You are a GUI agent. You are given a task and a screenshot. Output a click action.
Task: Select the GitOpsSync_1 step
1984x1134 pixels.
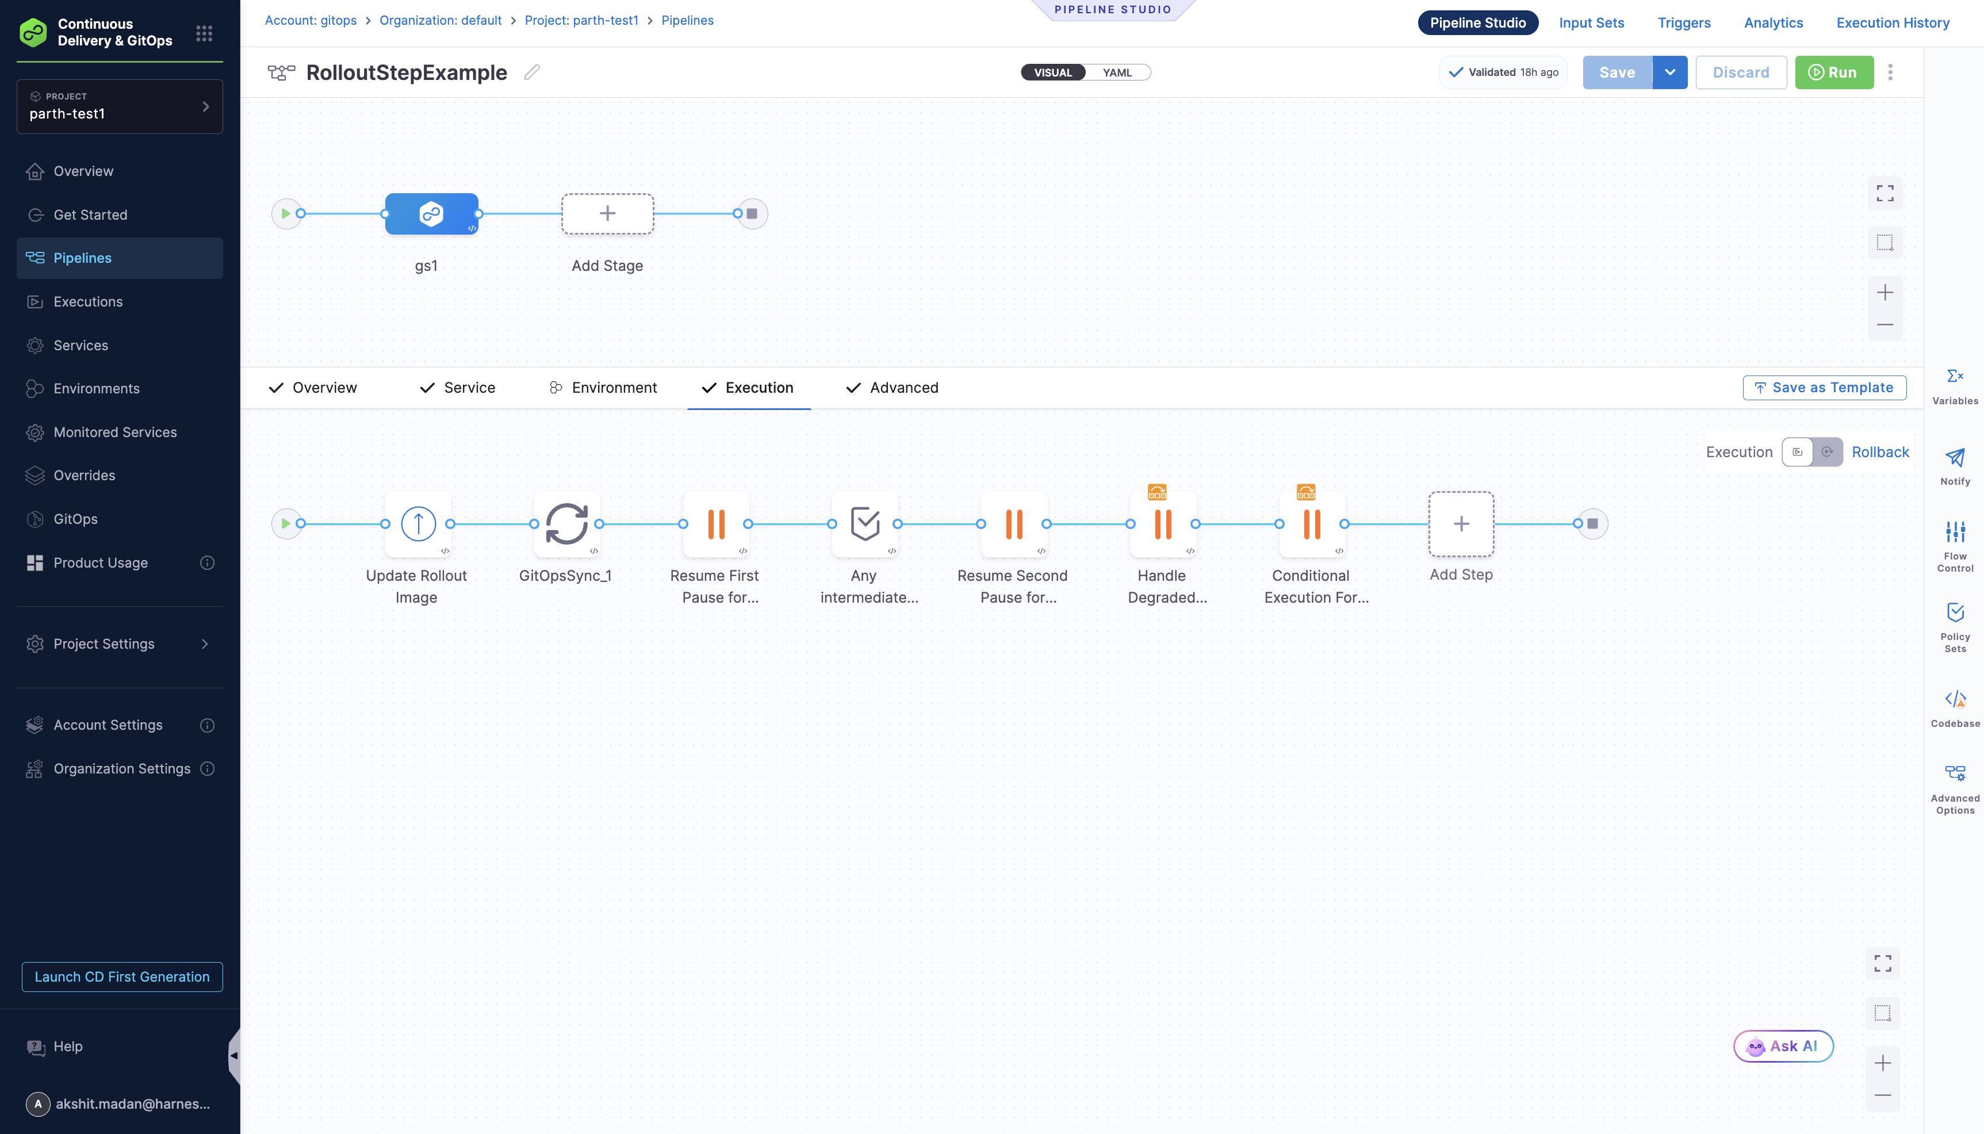(x=567, y=523)
